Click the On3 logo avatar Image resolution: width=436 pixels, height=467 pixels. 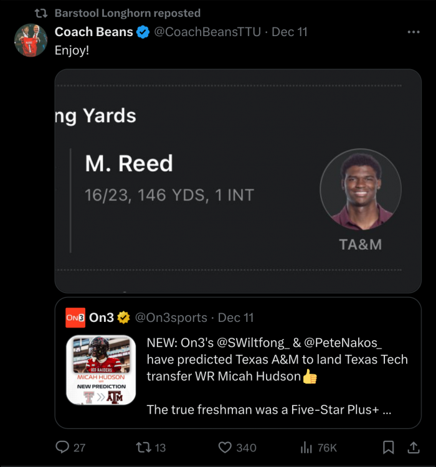pyautogui.click(x=75, y=318)
